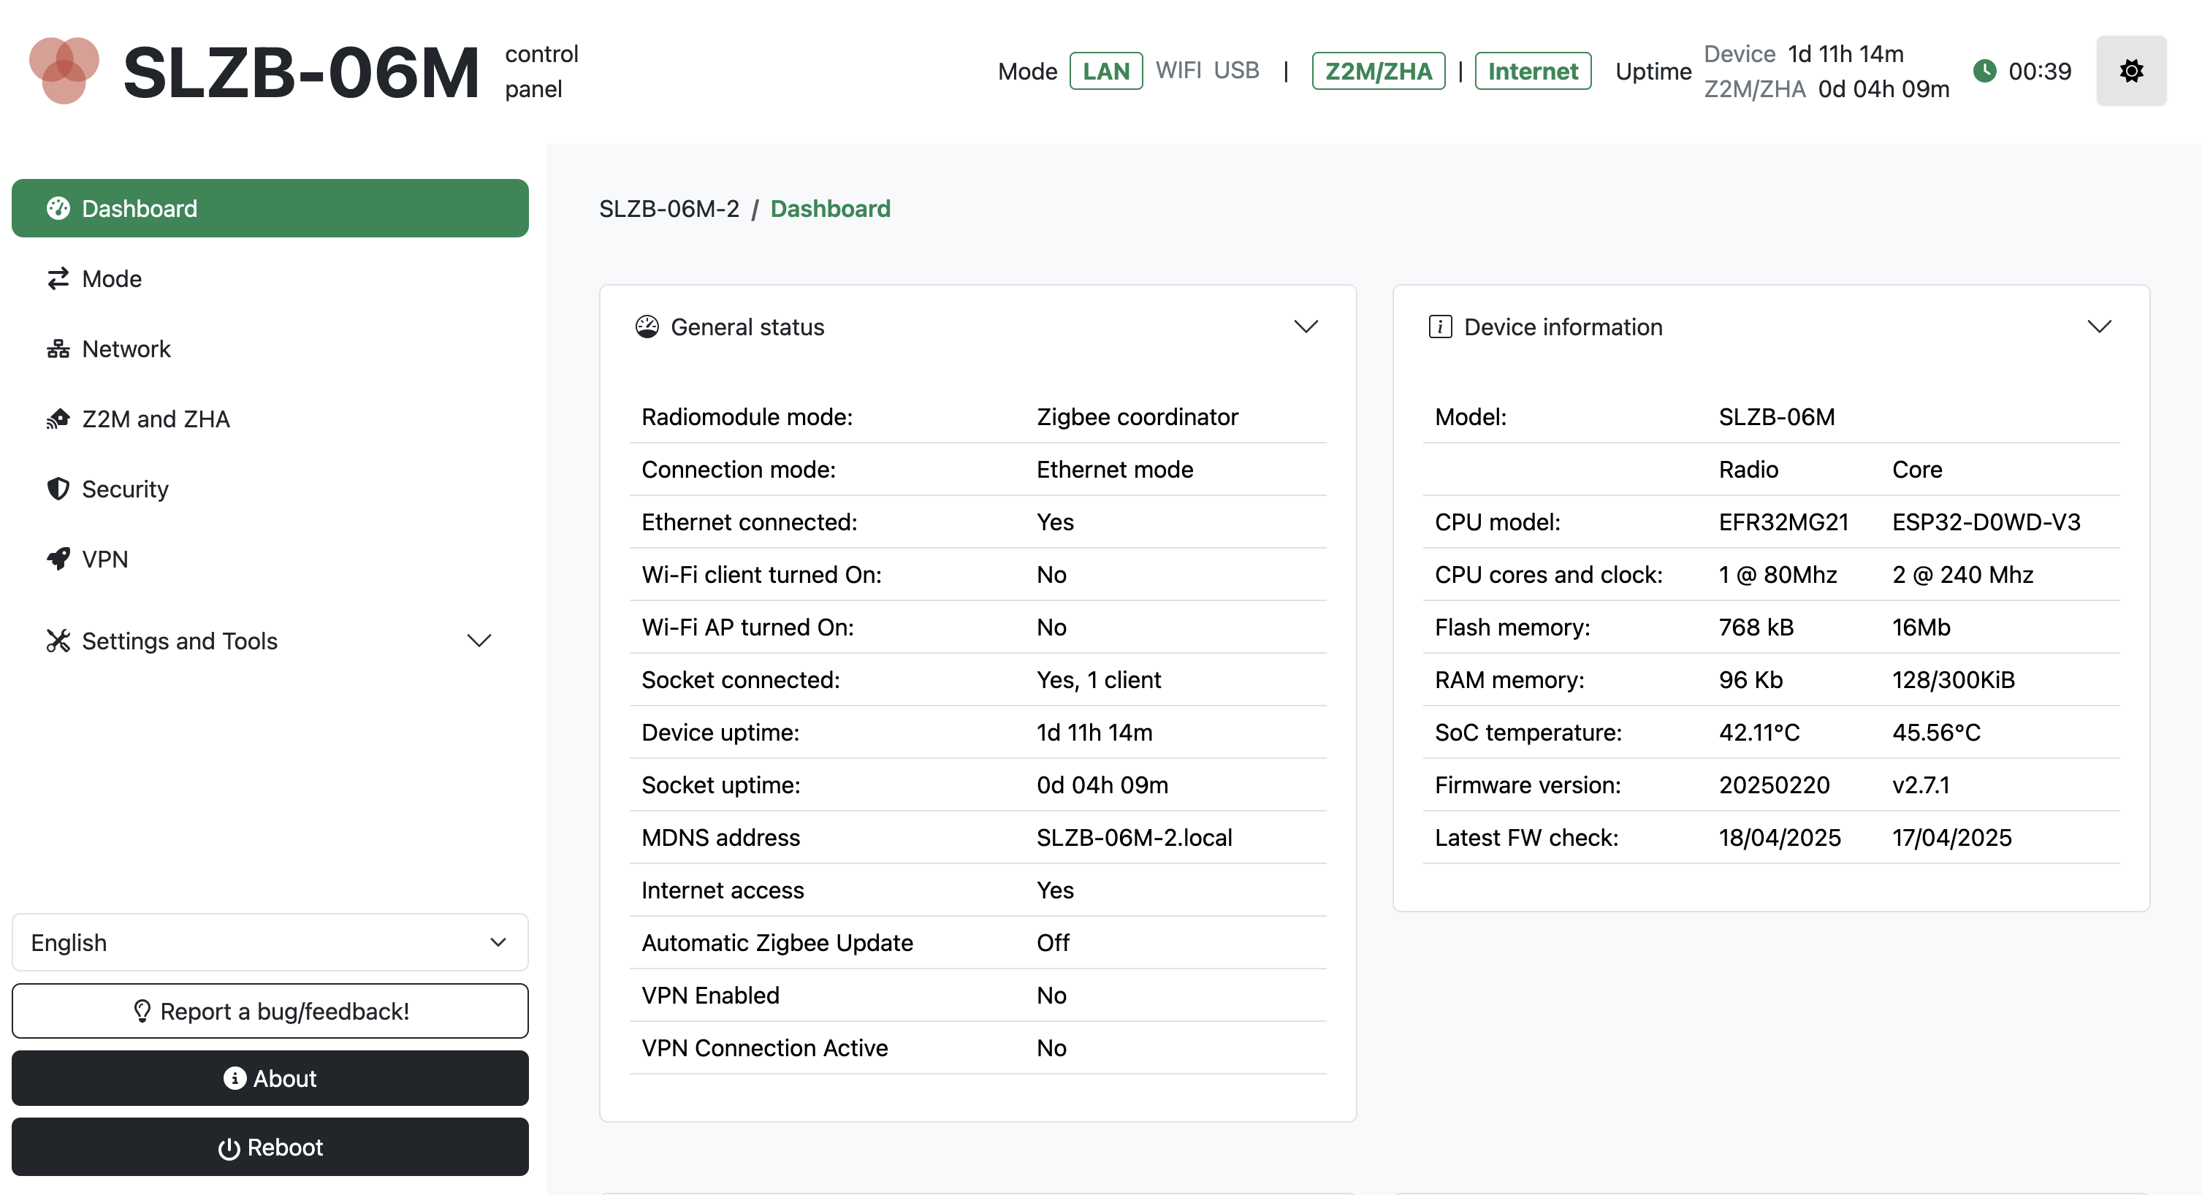Click the SLZB-06M header title
Screen dimensions: 2202x1195
point(301,72)
